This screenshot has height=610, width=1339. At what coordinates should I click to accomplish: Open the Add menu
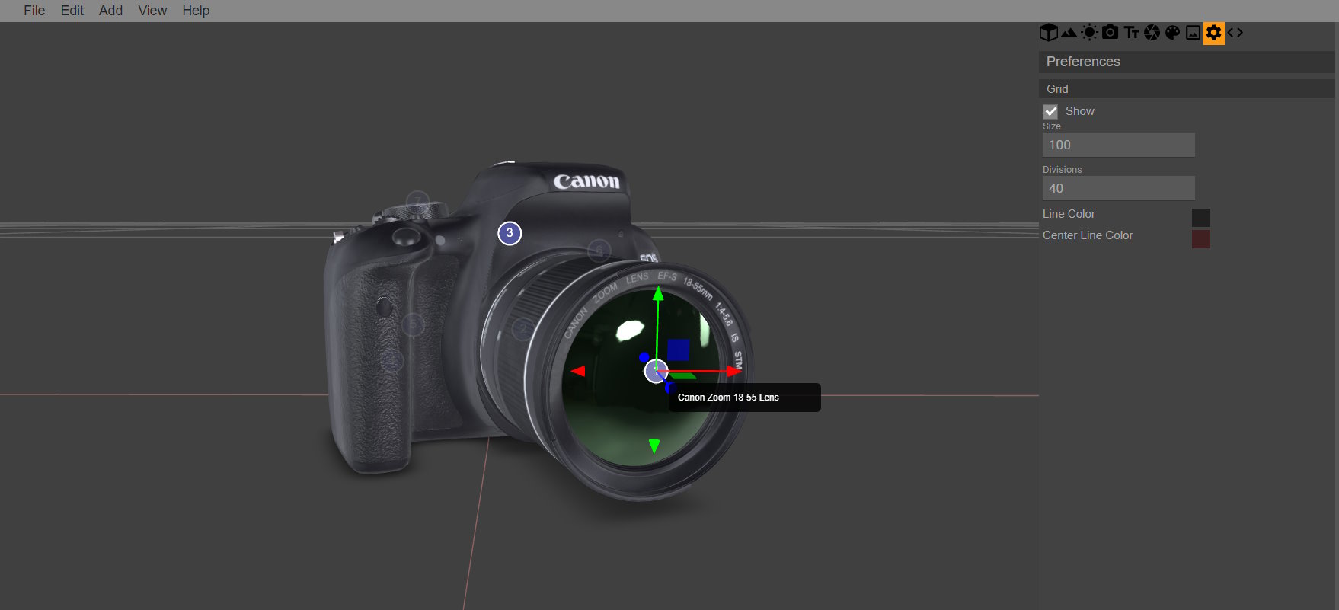110,11
